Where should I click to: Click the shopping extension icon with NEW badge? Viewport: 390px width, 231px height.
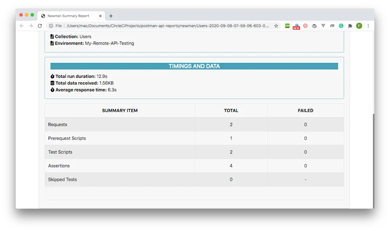[x=296, y=26]
